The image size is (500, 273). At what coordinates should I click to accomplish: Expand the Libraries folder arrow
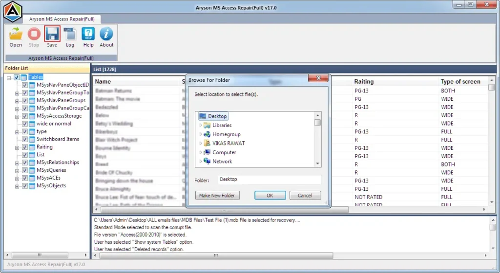click(201, 125)
